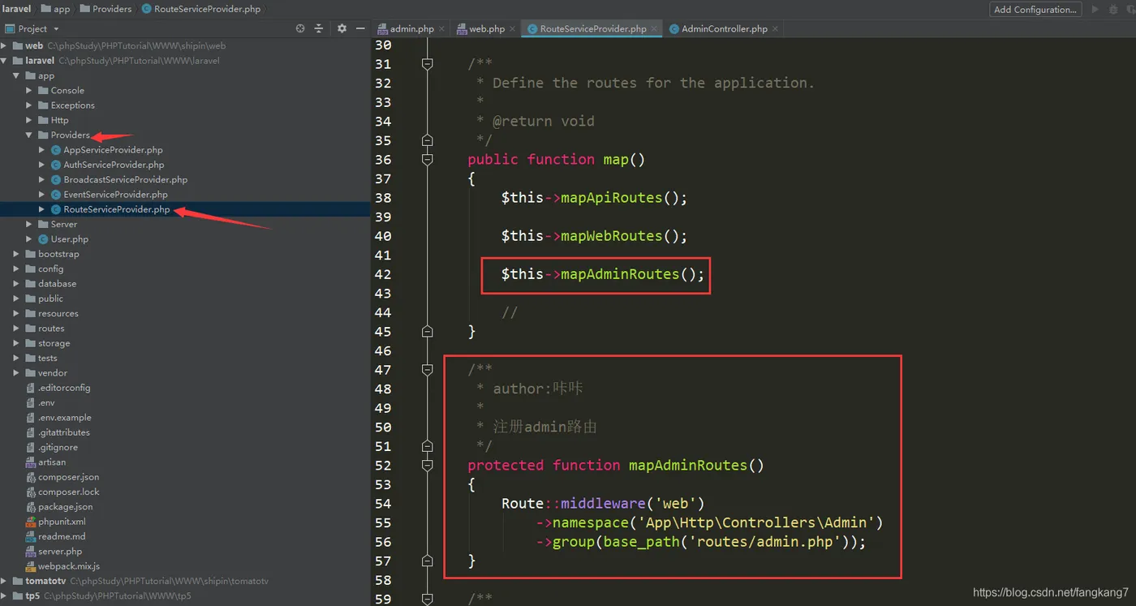Select User.php in project tree
Screen dimensions: 1136x606
[70, 239]
